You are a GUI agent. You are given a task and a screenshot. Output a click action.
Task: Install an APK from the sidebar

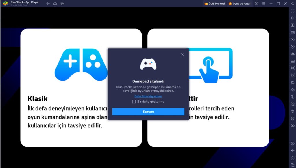coord(292,61)
